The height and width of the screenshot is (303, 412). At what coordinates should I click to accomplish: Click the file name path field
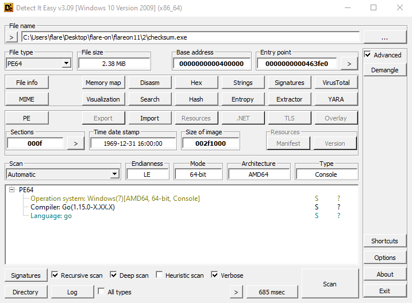(190, 37)
